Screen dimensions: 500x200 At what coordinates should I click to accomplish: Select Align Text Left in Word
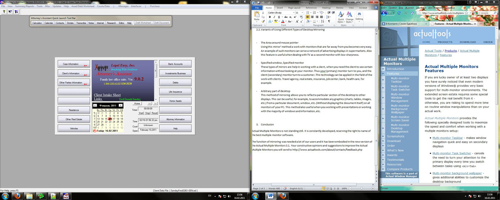click(308, 17)
